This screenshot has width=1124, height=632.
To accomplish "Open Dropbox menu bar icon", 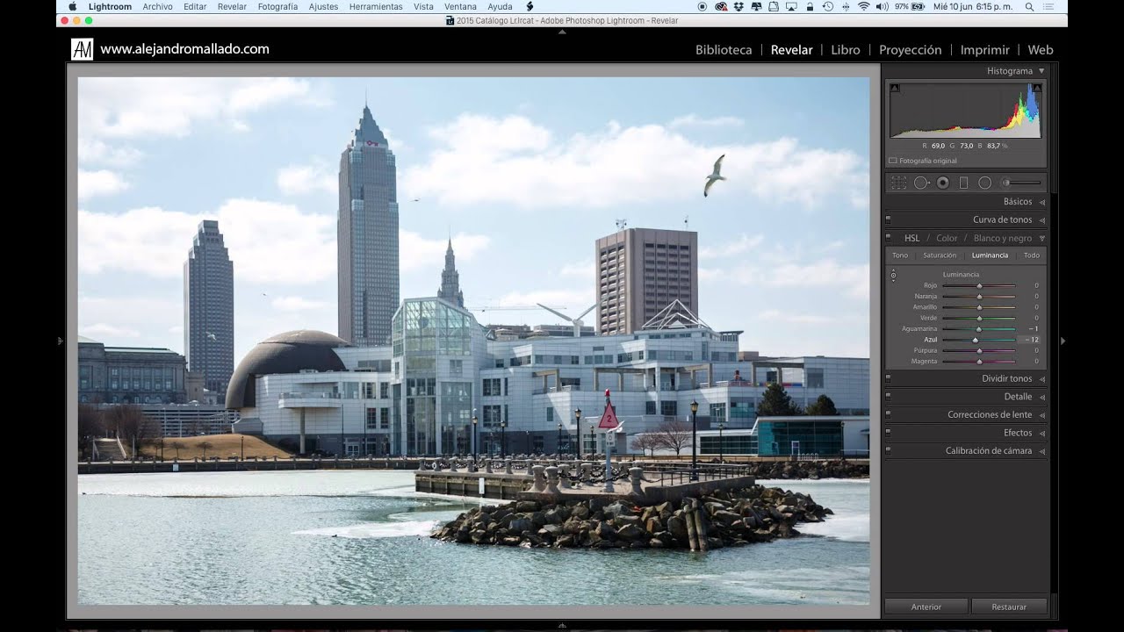I will (739, 6).
